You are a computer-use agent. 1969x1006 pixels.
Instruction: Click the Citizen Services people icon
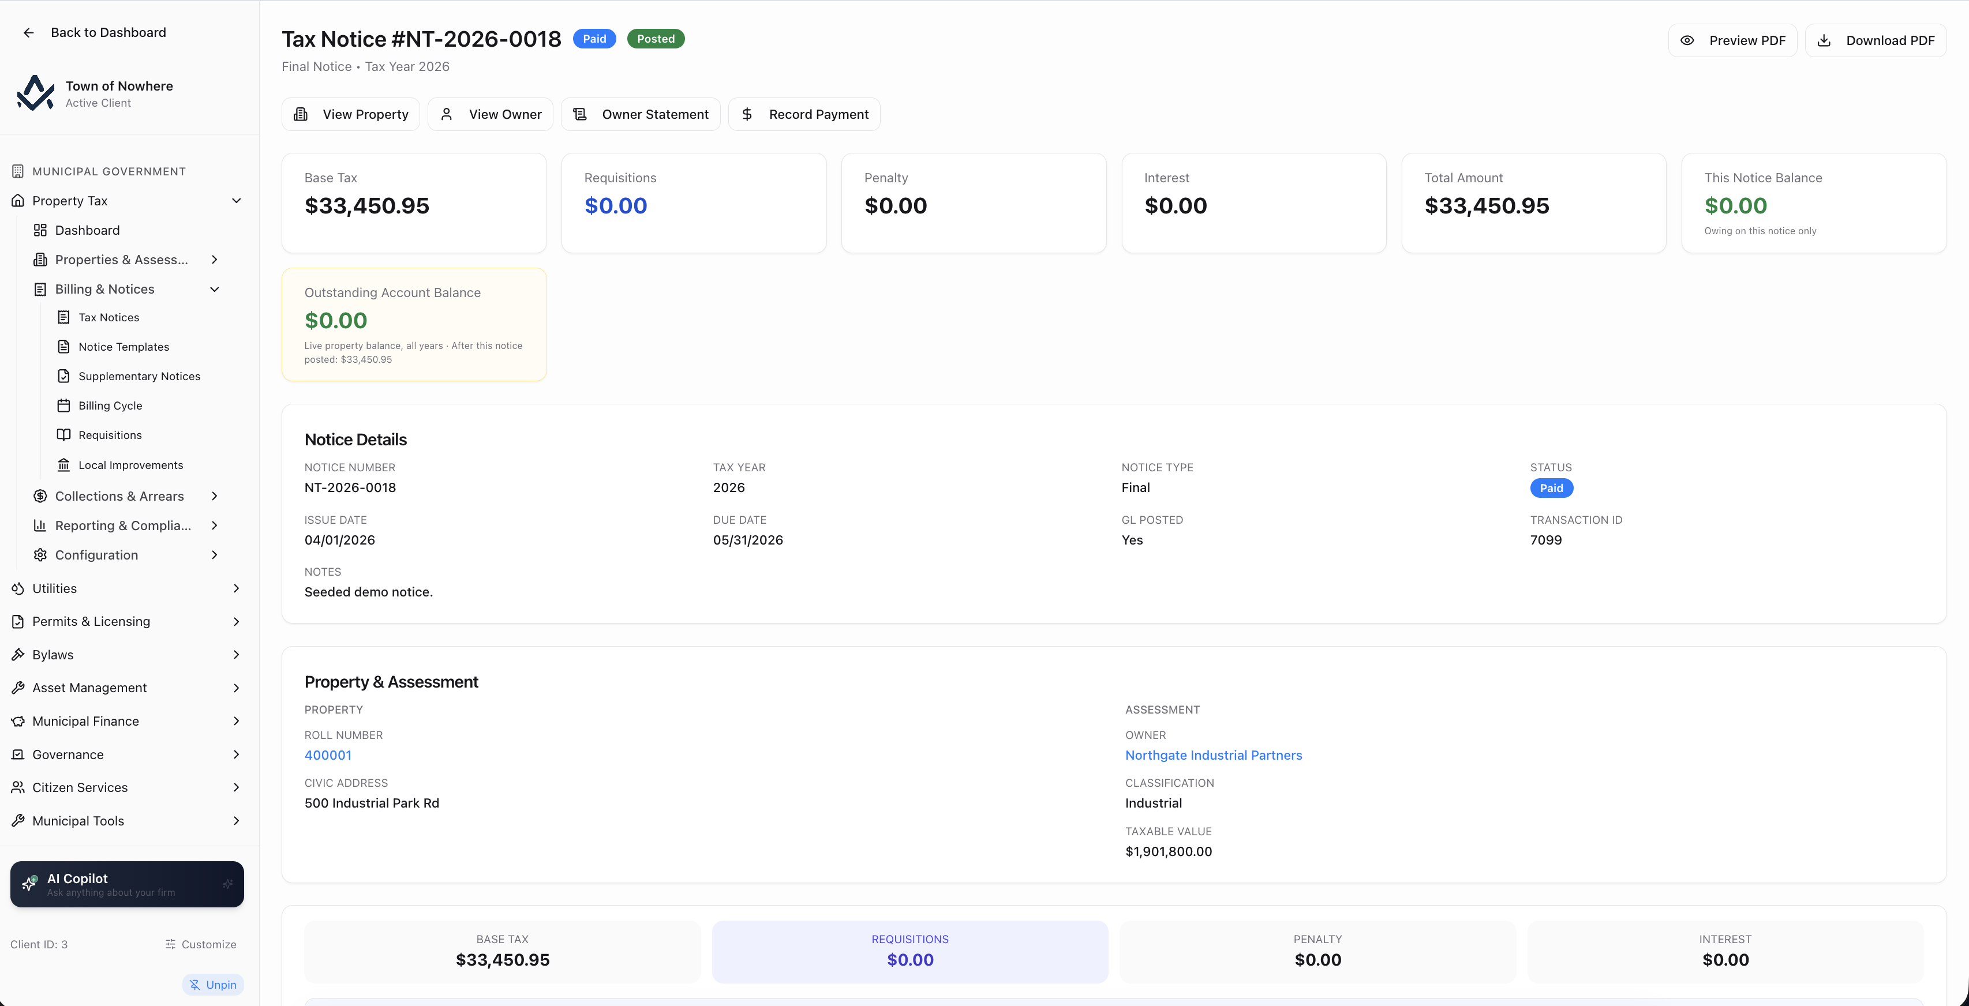pyautogui.click(x=17, y=787)
